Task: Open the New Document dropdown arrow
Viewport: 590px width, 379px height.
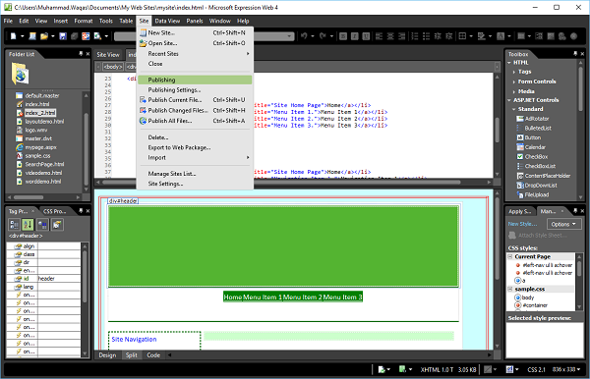Action: [x=23, y=36]
